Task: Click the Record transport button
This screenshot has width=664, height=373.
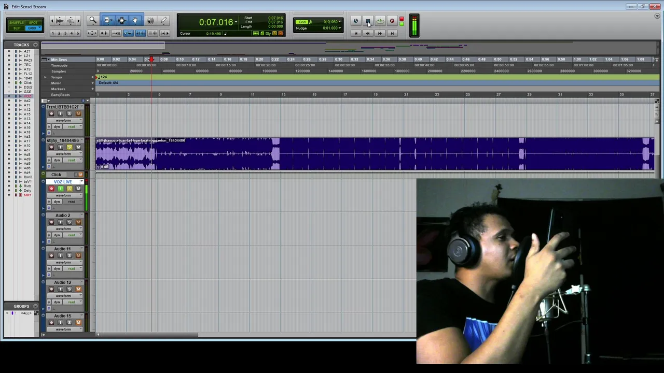Action: tap(392, 21)
